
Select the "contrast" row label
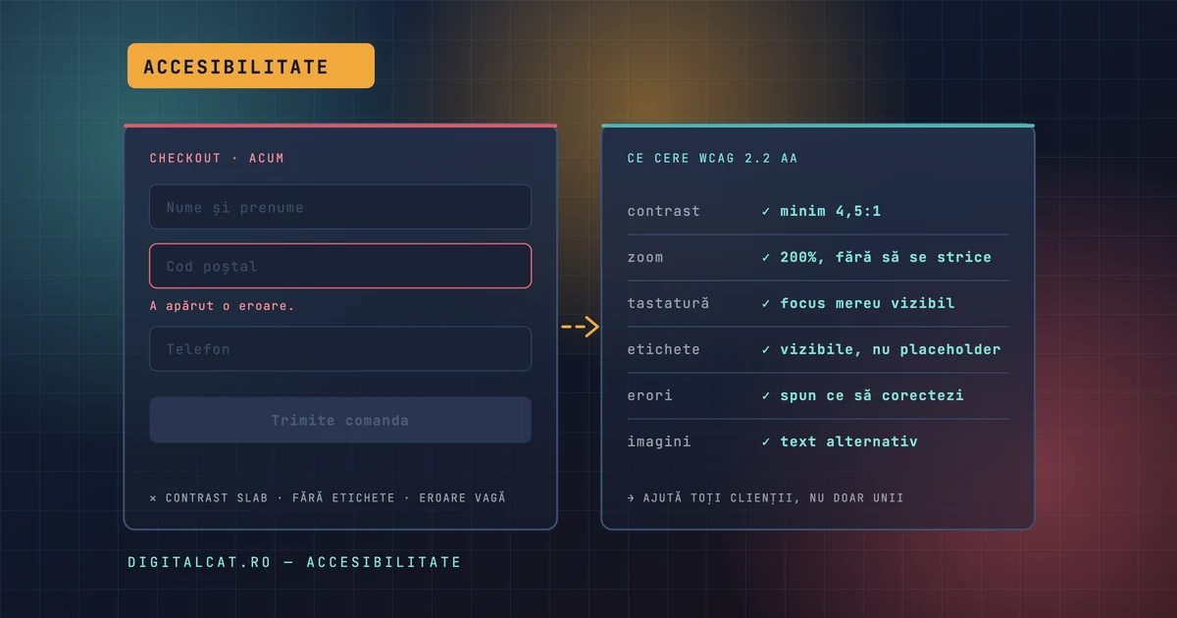point(664,211)
